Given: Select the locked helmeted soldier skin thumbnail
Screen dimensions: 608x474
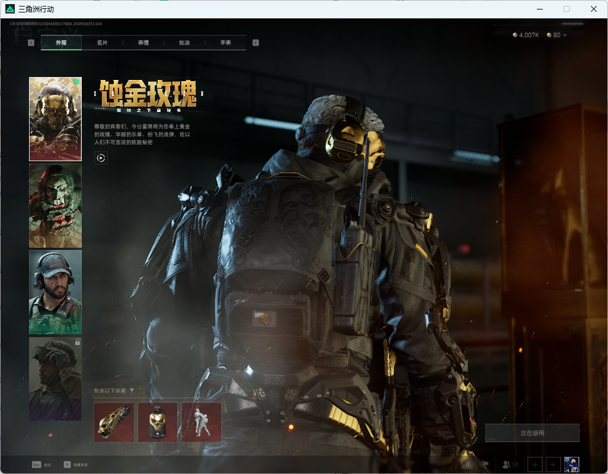Looking at the screenshot, I should [x=56, y=379].
